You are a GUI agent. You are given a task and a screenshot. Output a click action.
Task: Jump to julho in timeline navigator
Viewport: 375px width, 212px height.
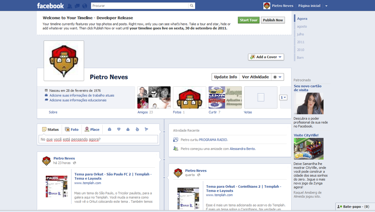click(300, 34)
